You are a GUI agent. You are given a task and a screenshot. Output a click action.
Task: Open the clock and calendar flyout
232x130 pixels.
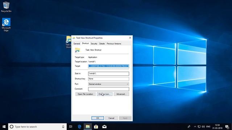coord(217,127)
